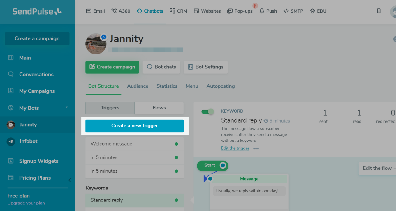Click the Standard reply trigger title
The width and height of the screenshot is (396, 211).
[242, 120]
